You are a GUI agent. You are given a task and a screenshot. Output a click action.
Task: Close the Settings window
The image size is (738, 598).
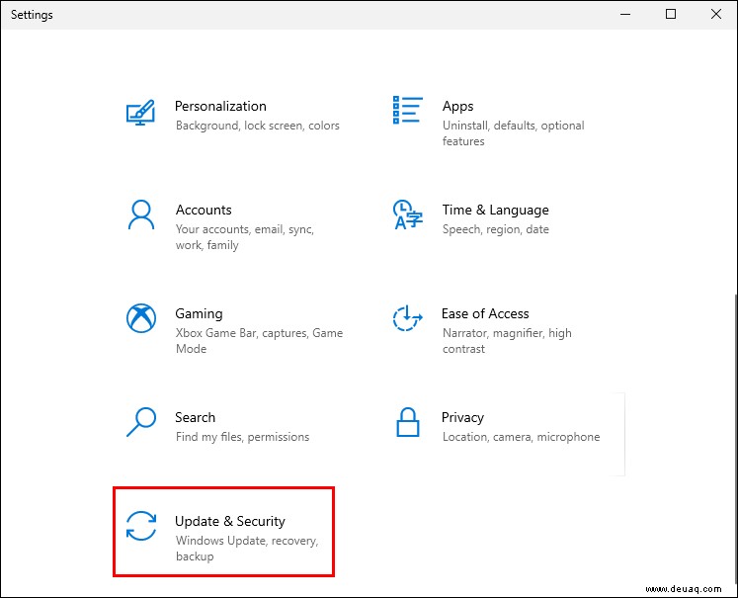click(716, 14)
